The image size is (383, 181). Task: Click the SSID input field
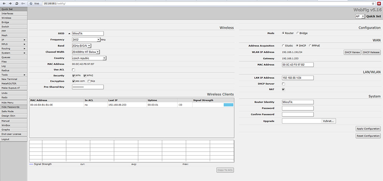[x=88, y=33]
